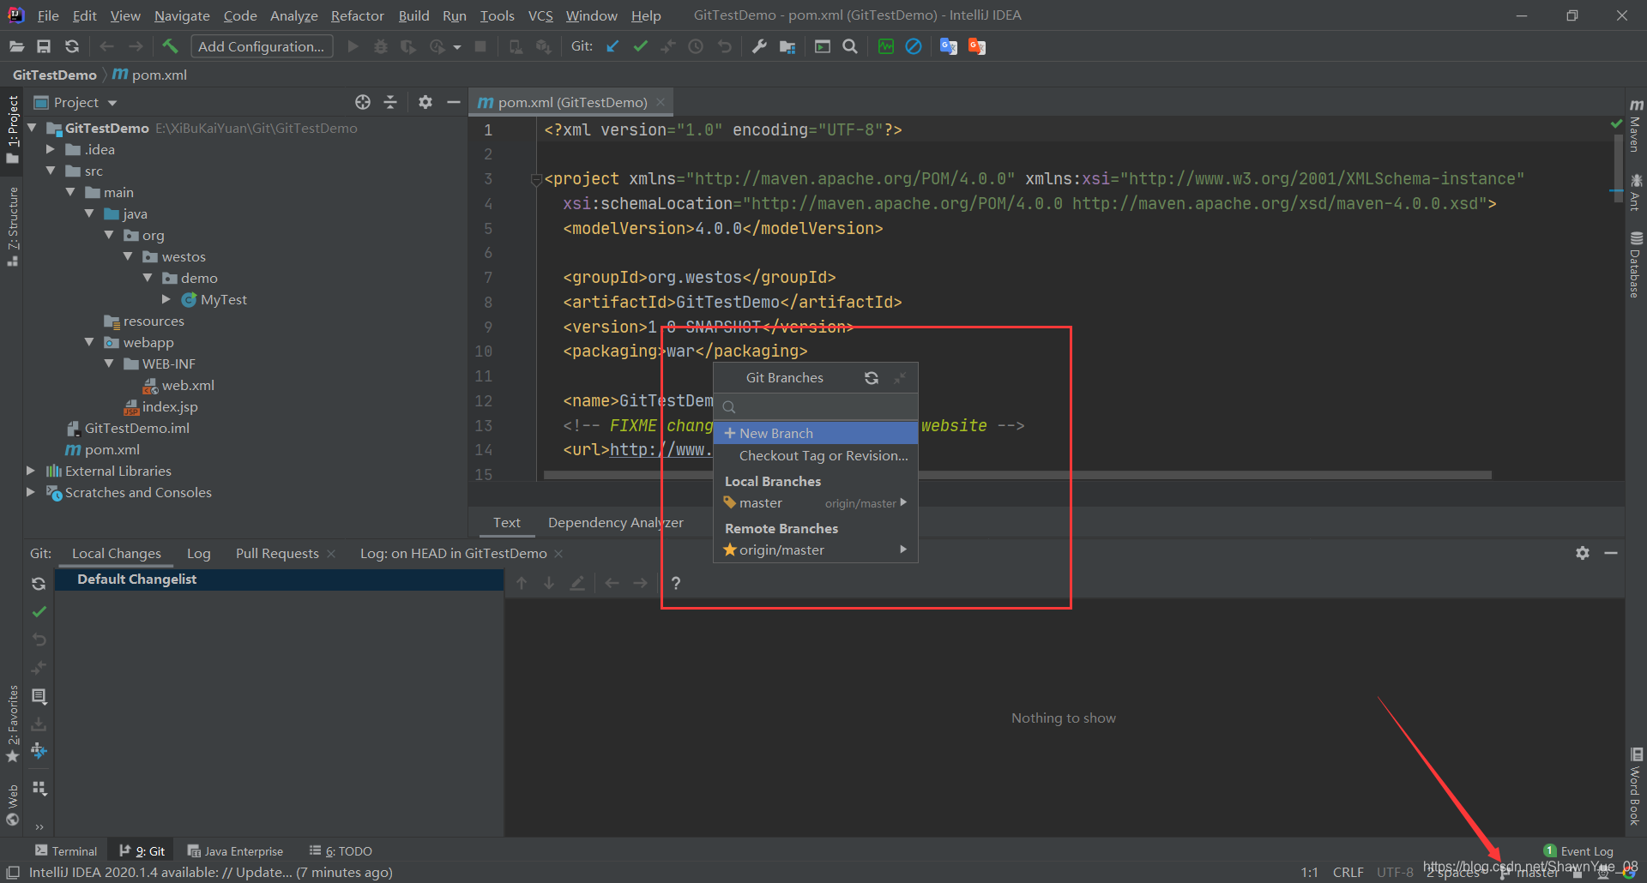Image resolution: width=1647 pixels, height=883 pixels.
Task: Click the 1:1 cursor position in status bar
Action: [x=1309, y=873]
